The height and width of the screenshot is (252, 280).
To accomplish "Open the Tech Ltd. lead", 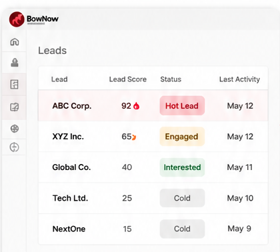I will 70,198.
